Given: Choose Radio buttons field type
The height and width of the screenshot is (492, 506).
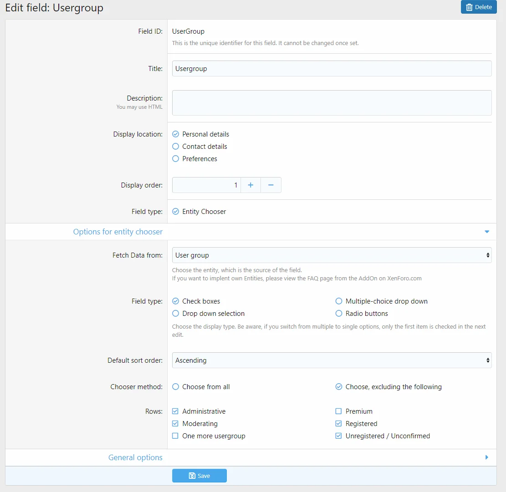Looking at the screenshot, I should pyautogui.click(x=339, y=314).
